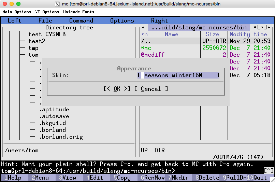Select .aptitude in the directory tree
Screen dimensions: 275x182
(54, 109)
